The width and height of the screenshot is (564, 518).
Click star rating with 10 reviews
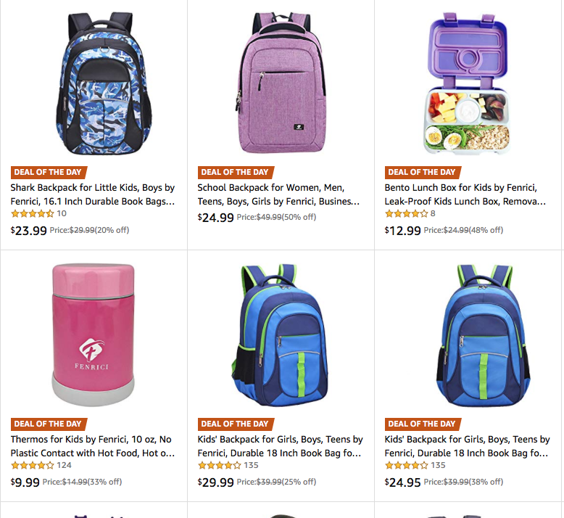tap(33, 213)
